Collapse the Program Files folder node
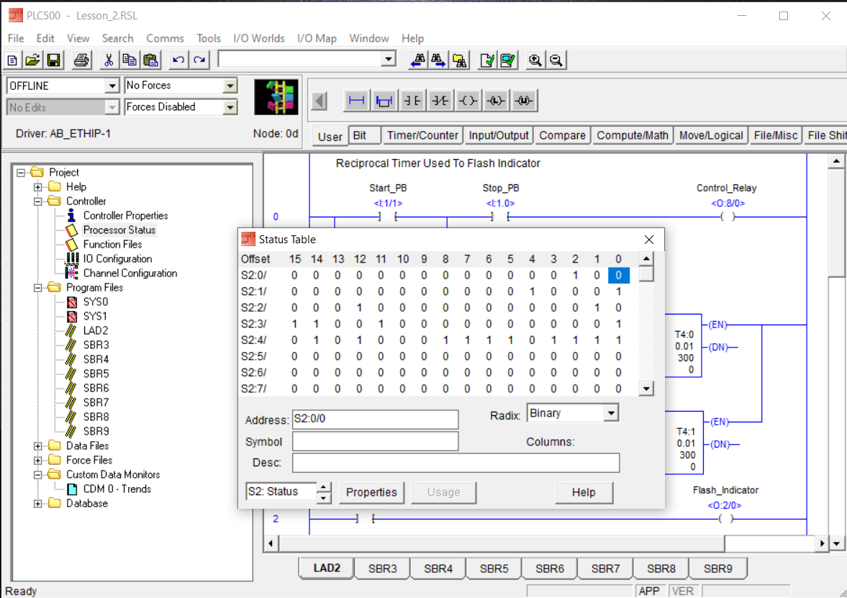Viewport: 847px width, 598px height. pyautogui.click(x=38, y=288)
